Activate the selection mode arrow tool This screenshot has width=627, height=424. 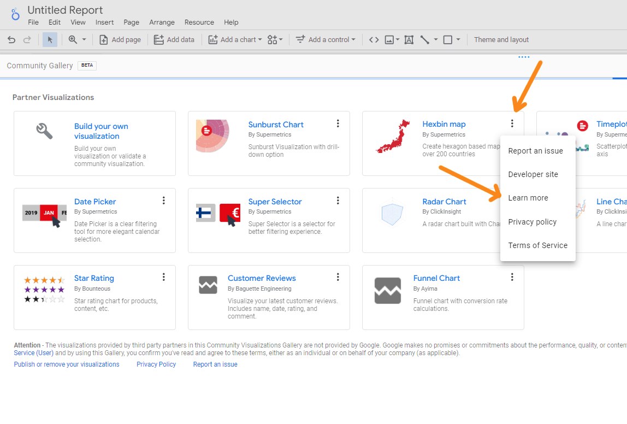click(x=50, y=39)
